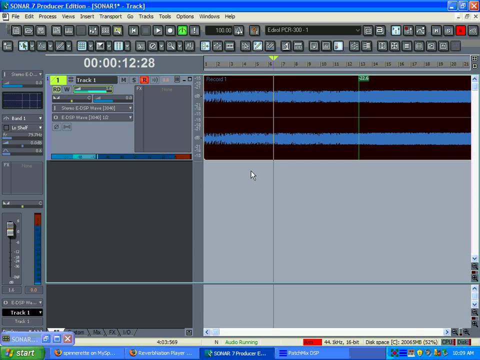
Task: Switch to the I/O tab
Action: point(126,332)
